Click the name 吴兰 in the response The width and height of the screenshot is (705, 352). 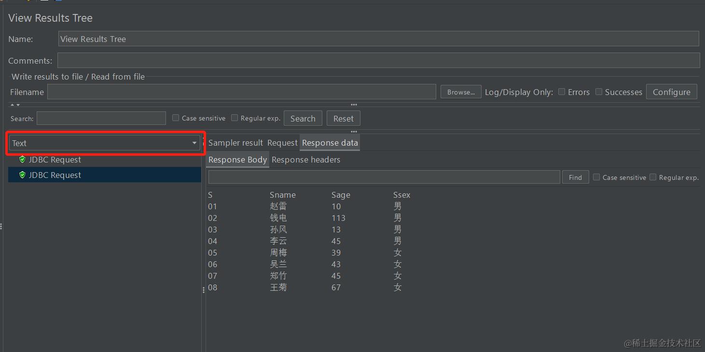(278, 264)
